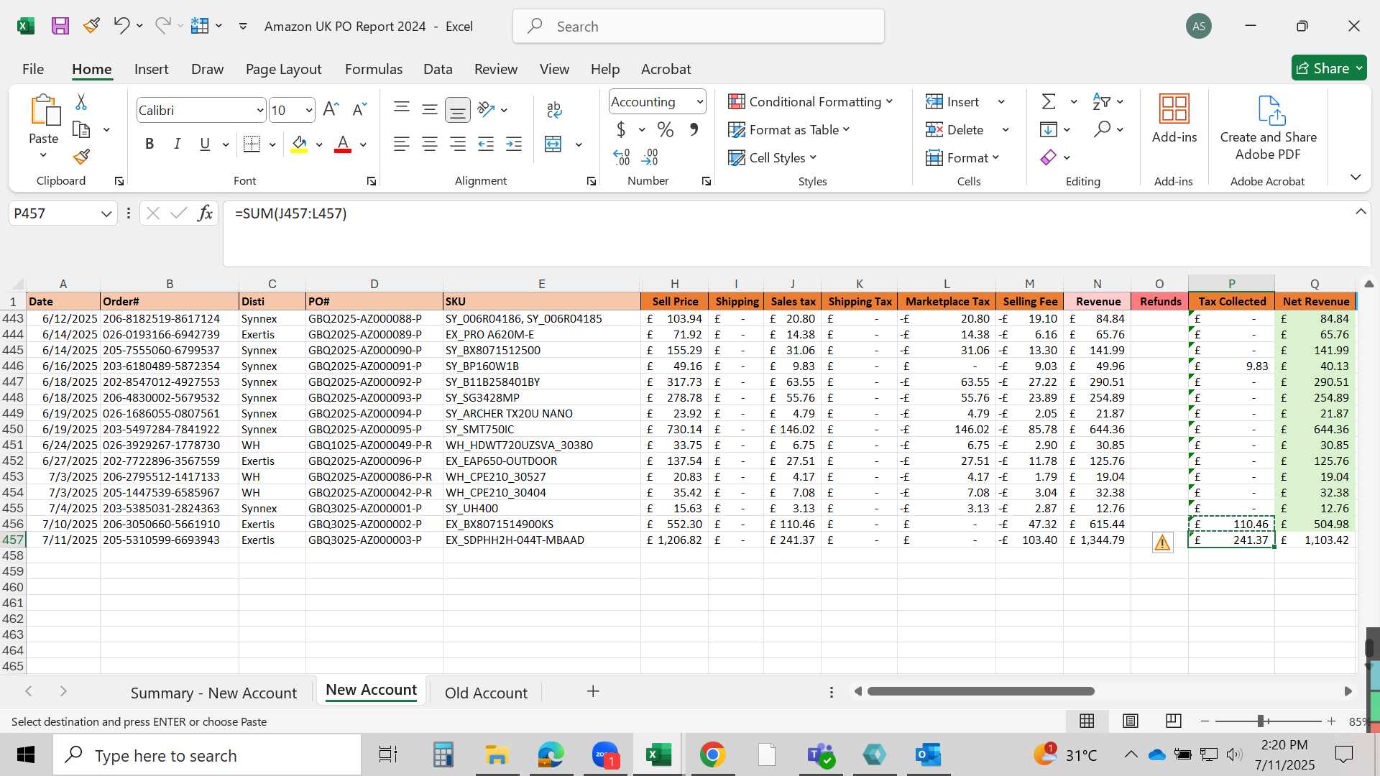Toggle Bold formatting
This screenshot has height=776, width=1380.
149,144
